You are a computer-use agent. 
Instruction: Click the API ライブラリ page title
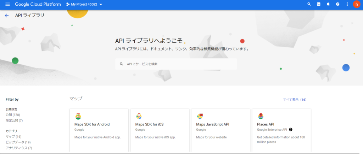(30, 16)
